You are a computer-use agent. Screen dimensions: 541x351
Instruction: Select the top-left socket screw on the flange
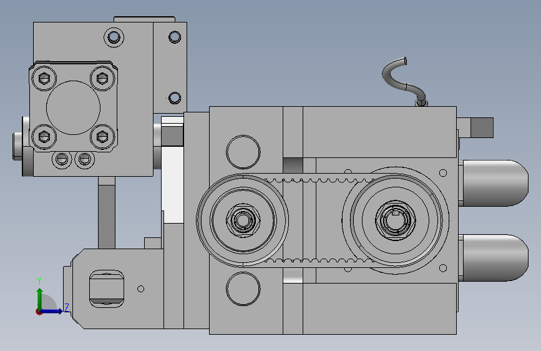pyautogui.click(x=44, y=79)
